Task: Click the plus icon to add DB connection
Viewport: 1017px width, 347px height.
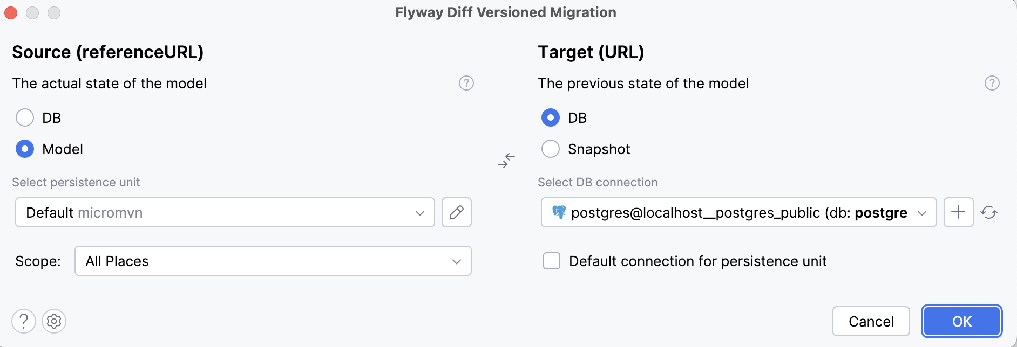Action: tap(958, 212)
